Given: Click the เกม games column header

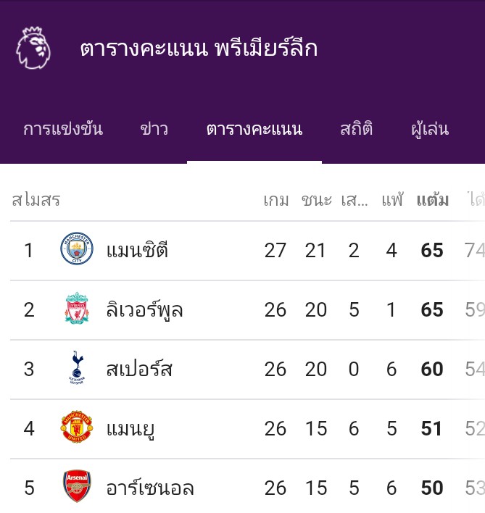Looking at the screenshot, I should [x=276, y=200].
